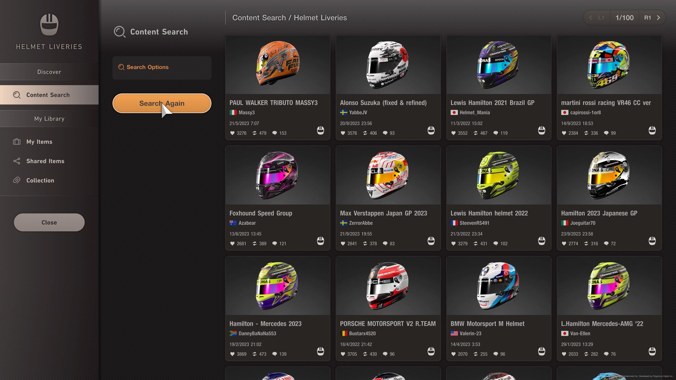This screenshot has width=676, height=380.
Task: Click helmet icon on BMW Motorsport M Helmet card
Action: tap(542, 351)
